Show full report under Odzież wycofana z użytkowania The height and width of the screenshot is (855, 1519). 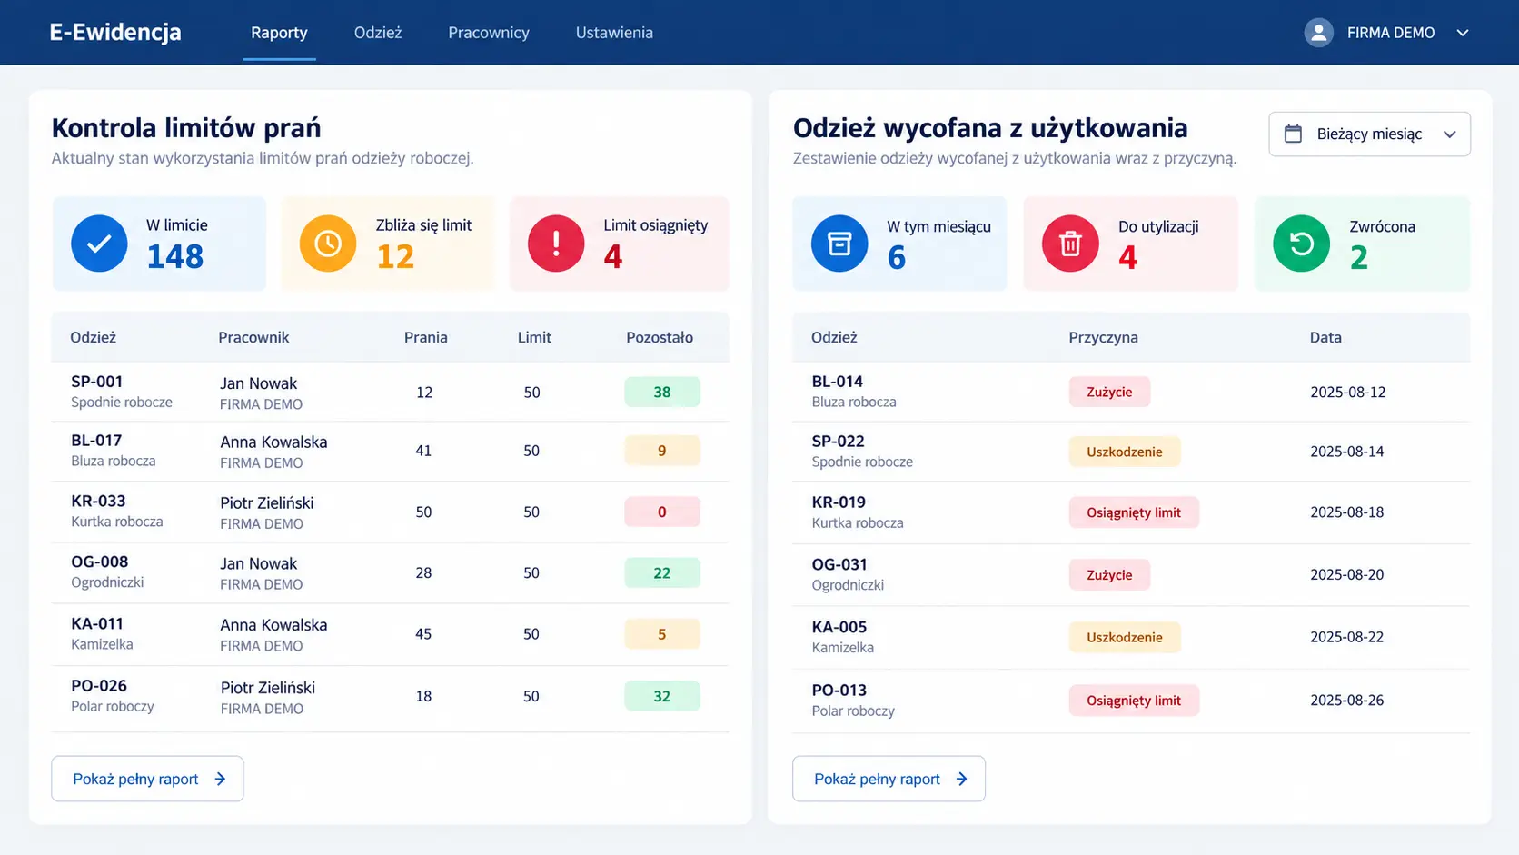pos(889,779)
